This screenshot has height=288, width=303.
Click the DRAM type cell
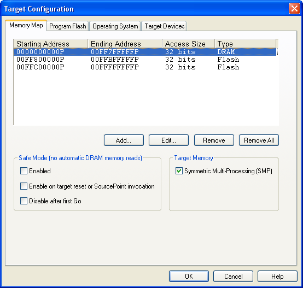pyautogui.click(x=226, y=52)
